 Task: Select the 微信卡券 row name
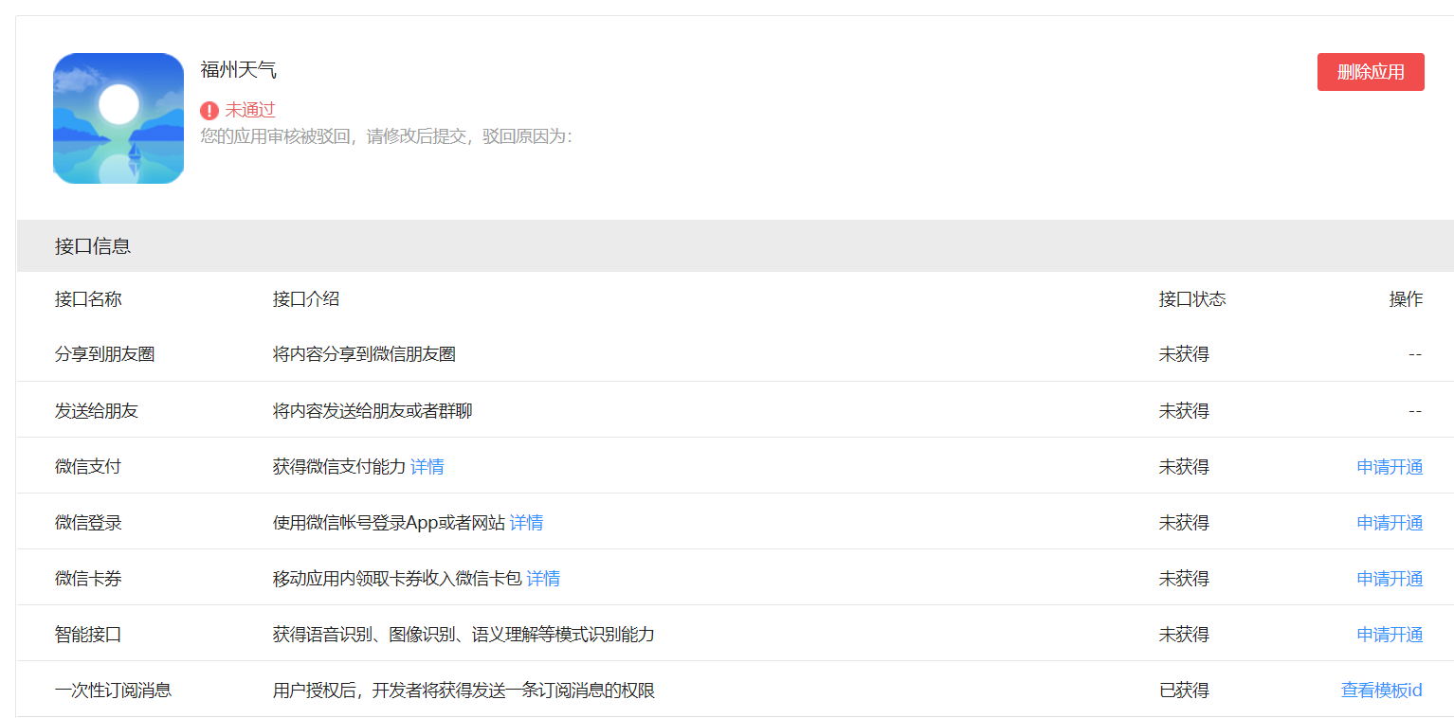tap(88, 579)
